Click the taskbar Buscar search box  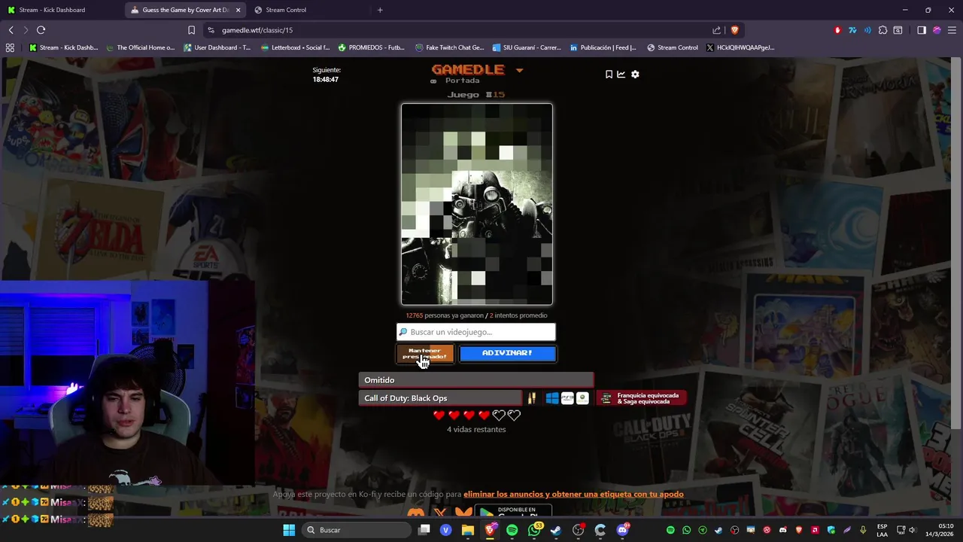(356, 530)
